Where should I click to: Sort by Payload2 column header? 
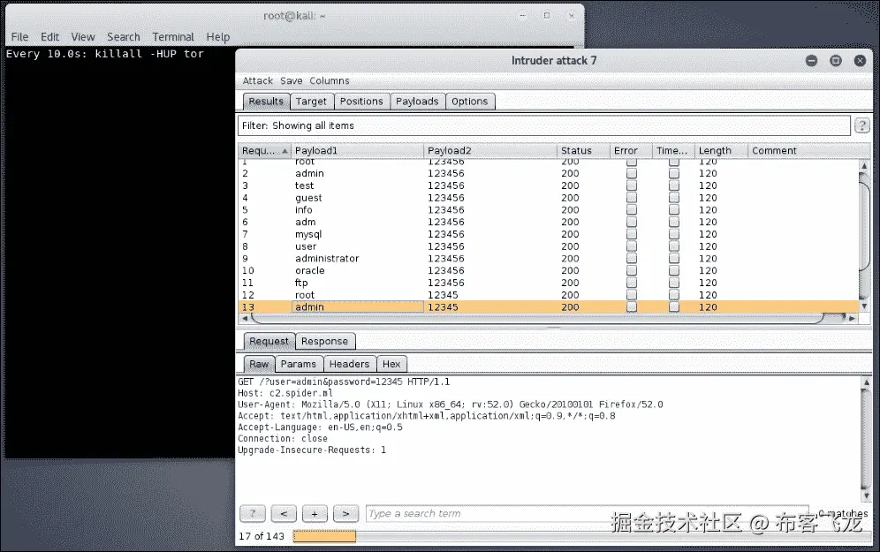click(x=490, y=151)
